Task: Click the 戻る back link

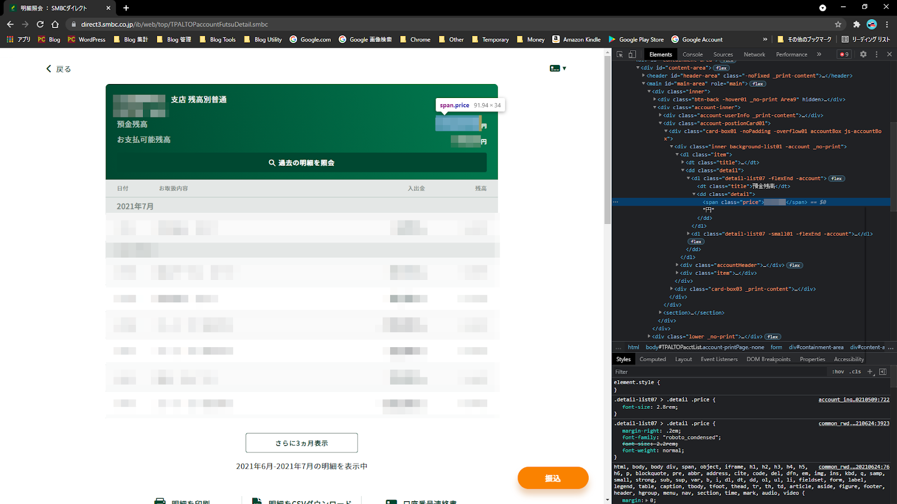Action: 58,69
